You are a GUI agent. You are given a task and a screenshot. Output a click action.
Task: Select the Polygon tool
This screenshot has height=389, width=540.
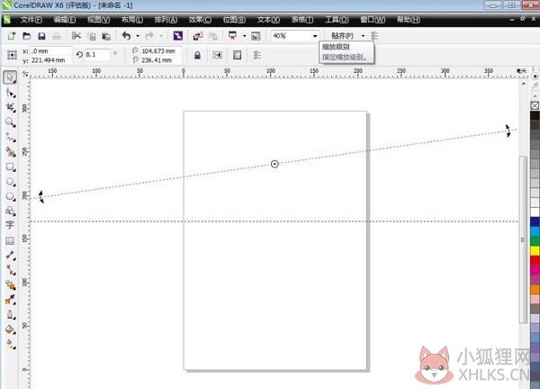point(10,196)
